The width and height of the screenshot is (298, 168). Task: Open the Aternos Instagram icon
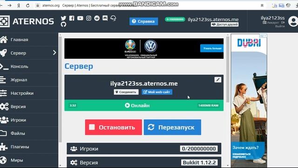coord(88,18)
